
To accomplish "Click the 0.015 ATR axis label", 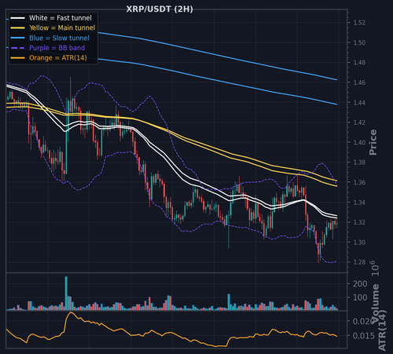I will click(364, 336).
